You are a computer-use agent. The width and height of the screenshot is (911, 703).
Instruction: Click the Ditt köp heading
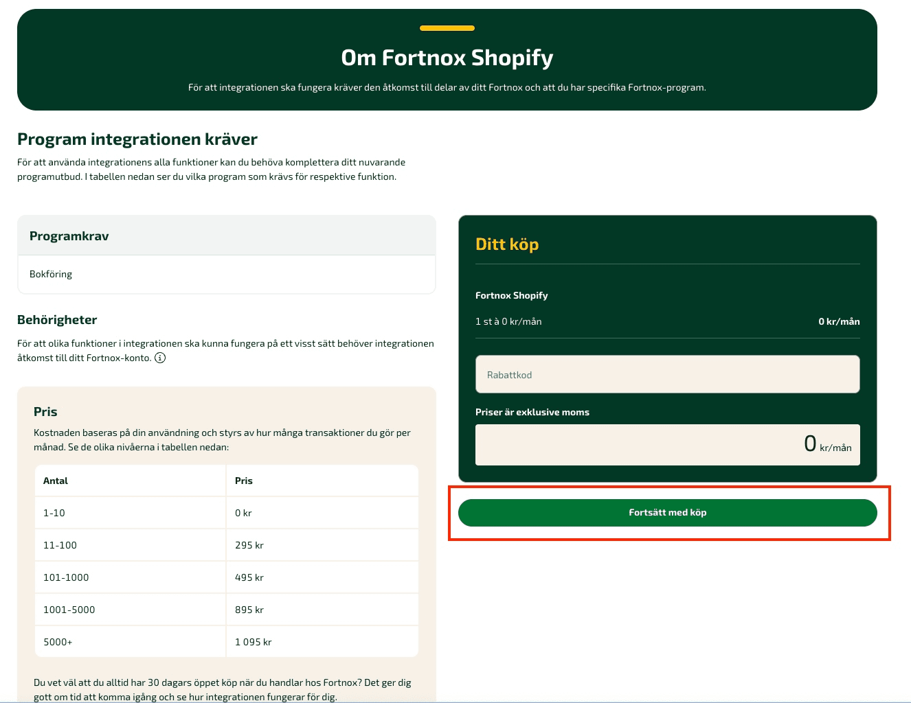[507, 244]
